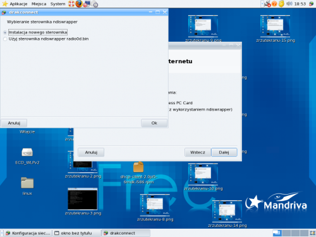Click Anuluj in the ndiswrapper dialog
This screenshot has width=316, height=237.
14,123
